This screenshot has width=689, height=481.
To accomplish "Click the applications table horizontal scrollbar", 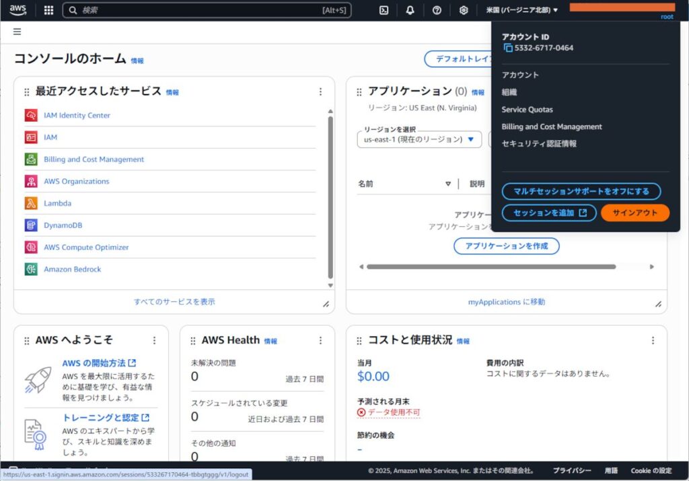I will pyautogui.click(x=491, y=266).
